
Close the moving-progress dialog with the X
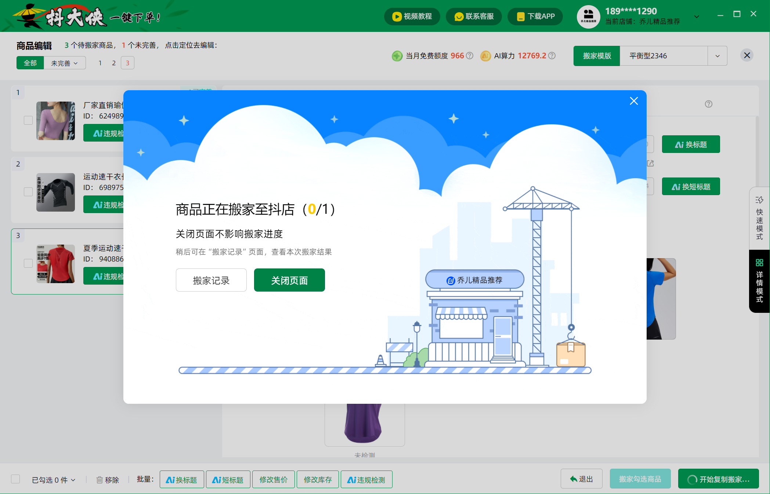point(634,101)
